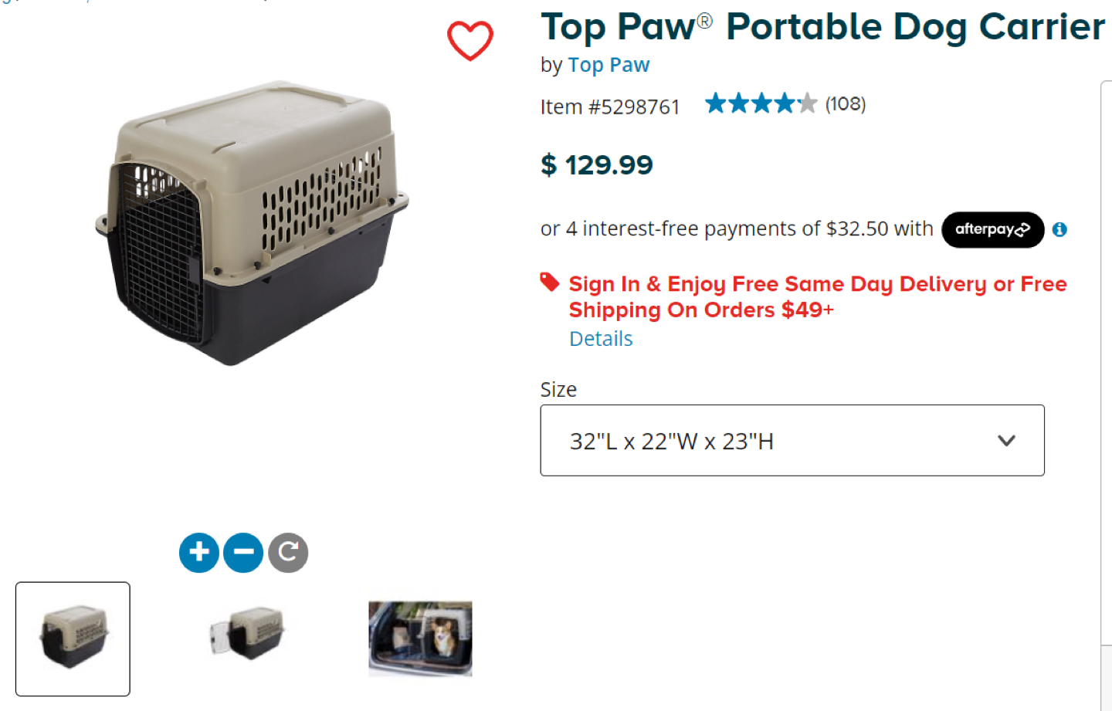Click the Top Paw Portable Dog Carrier title
The image size is (1112, 711).
[x=822, y=26]
